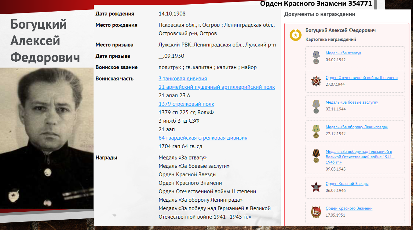The image size is (413, 230).
Task: Click the text «1704 гап 64 гв. сд»
Action: (181, 146)
